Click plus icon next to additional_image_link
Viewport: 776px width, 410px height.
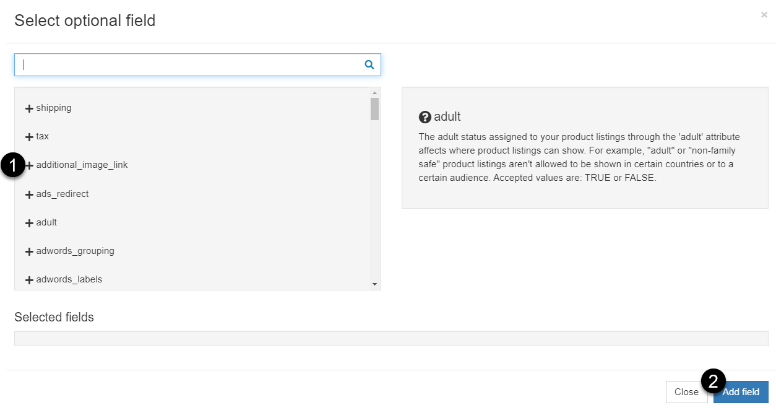click(29, 165)
